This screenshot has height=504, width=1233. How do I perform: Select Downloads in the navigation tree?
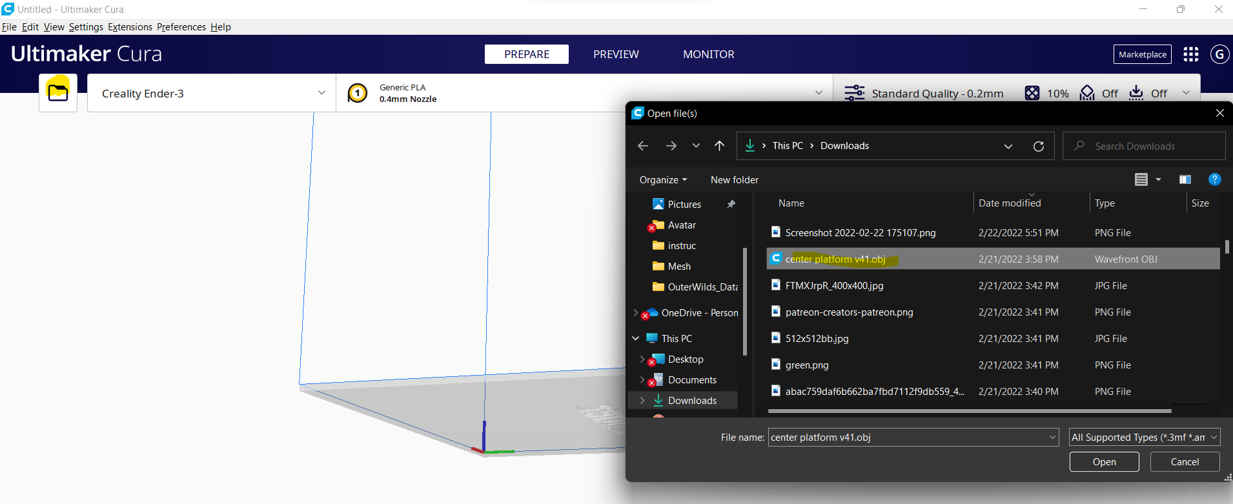point(692,401)
